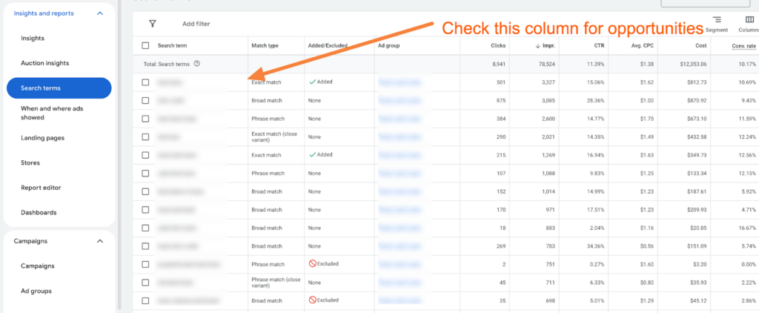Sort by the Clicks column header
The image size is (759, 313).
pos(497,46)
